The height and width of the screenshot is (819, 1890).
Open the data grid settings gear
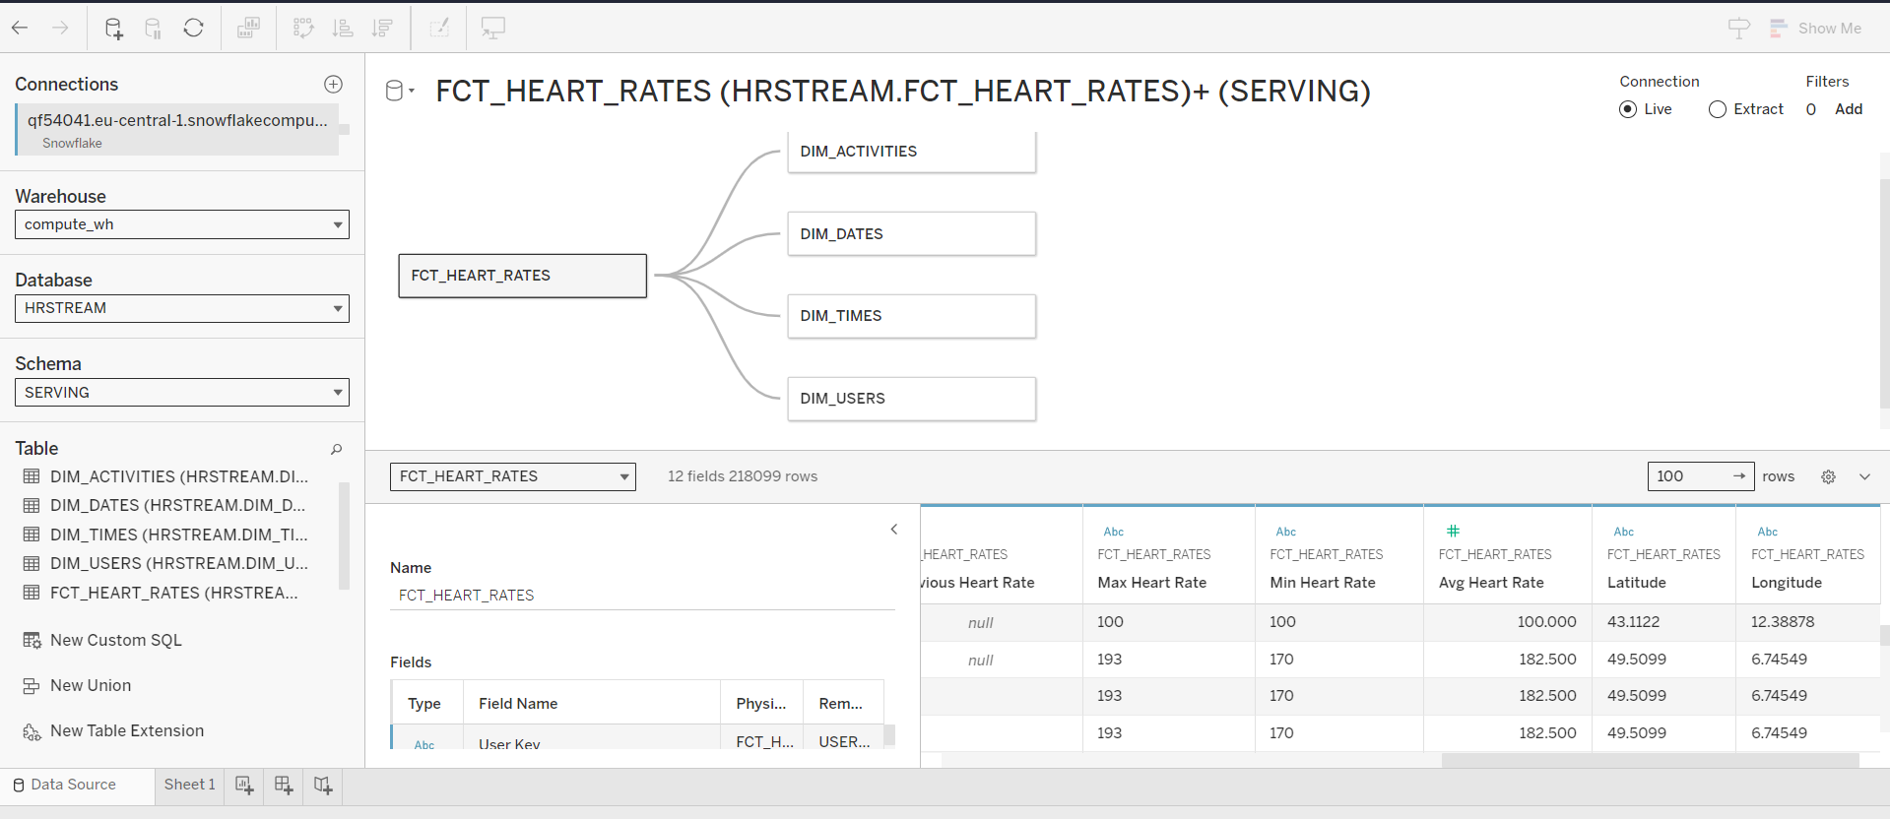pyautogui.click(x=1828, y=476)
